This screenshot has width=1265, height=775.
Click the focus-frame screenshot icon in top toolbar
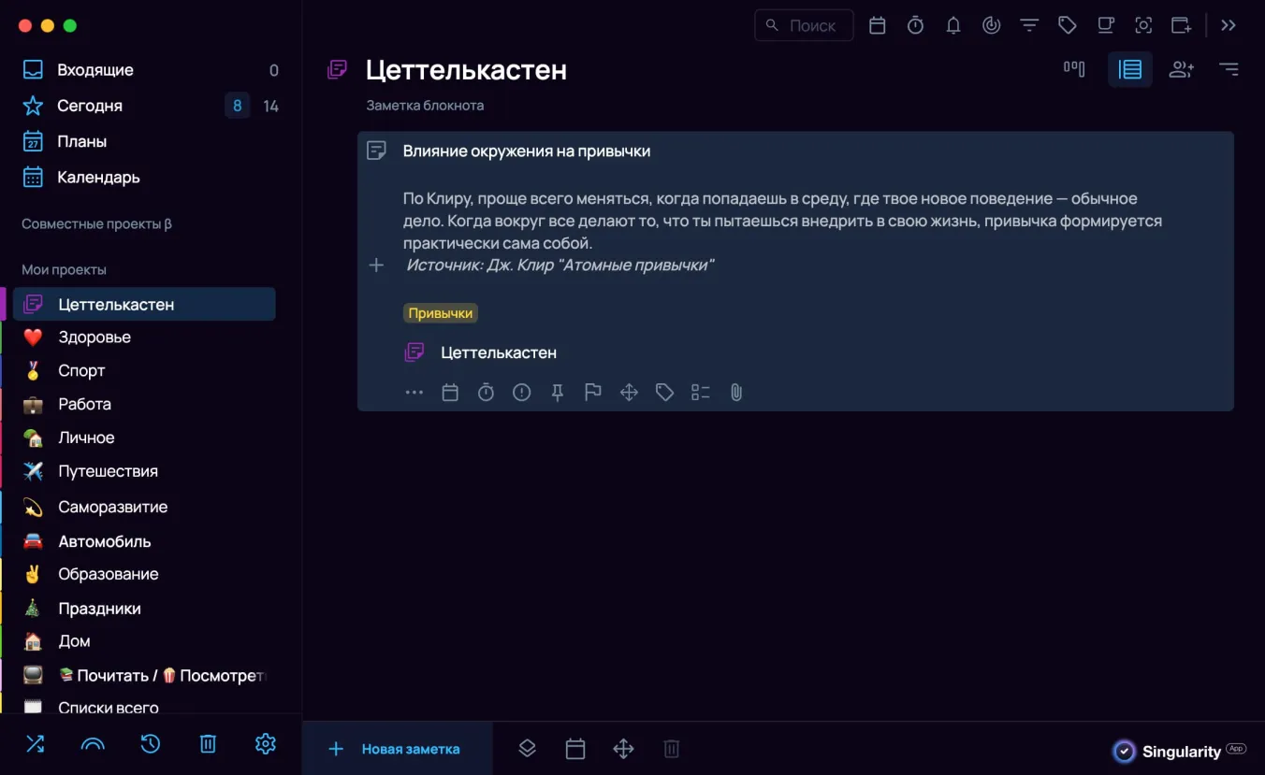[1143, 25]
